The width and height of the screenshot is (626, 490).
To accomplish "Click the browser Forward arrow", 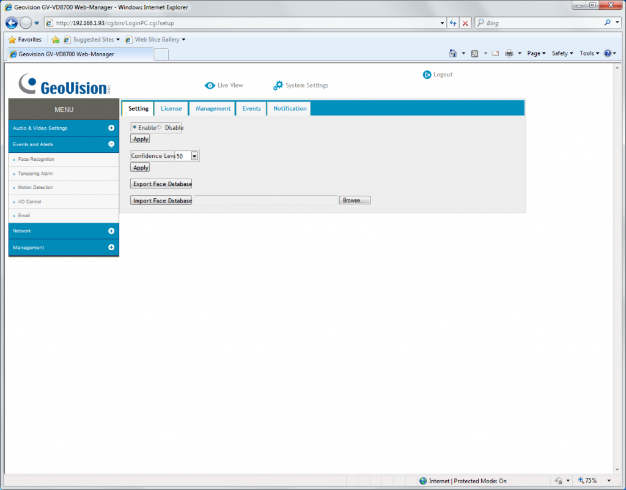I will pos(26,23).
